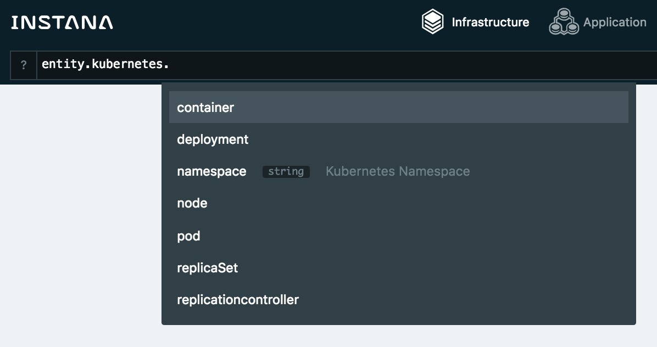The height and width of the screenshot is (347, 657).
Task: Click the Kubernetes Namespace description text
Action: point(398,171)
